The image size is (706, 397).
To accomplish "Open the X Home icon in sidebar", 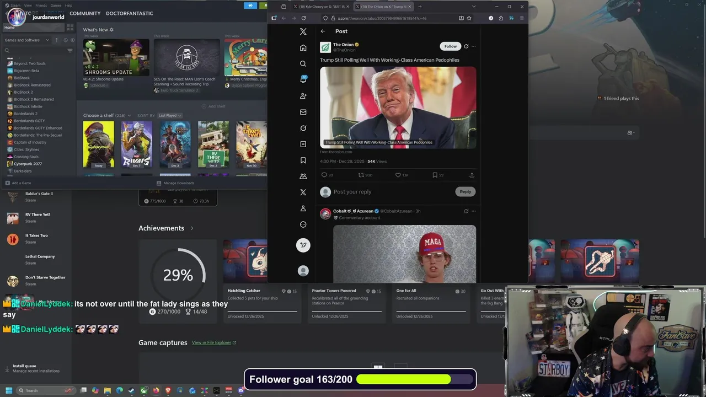I will point(303,47).
